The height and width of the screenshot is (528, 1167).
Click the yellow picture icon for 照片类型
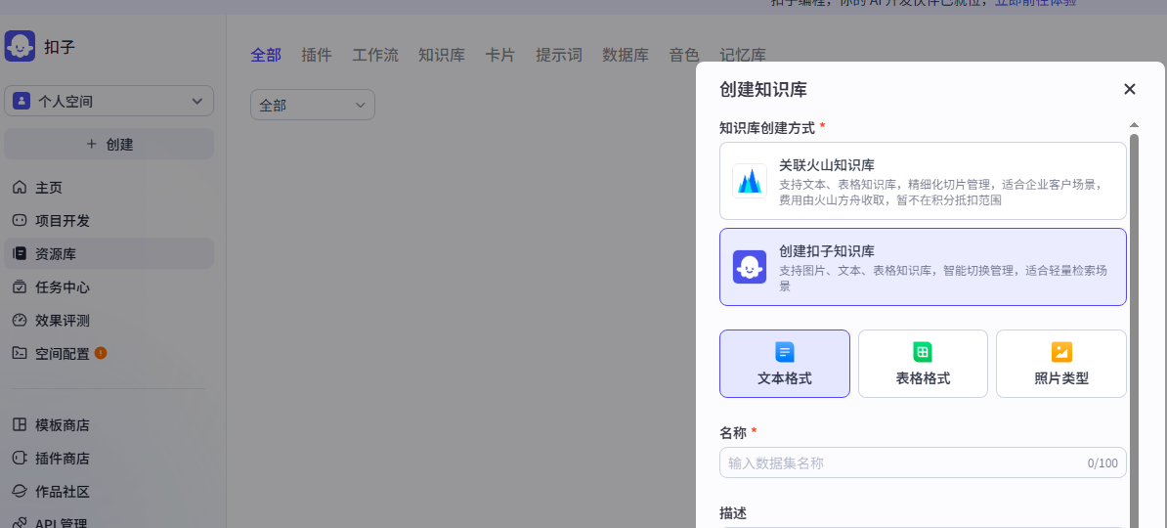[1061, 352]
